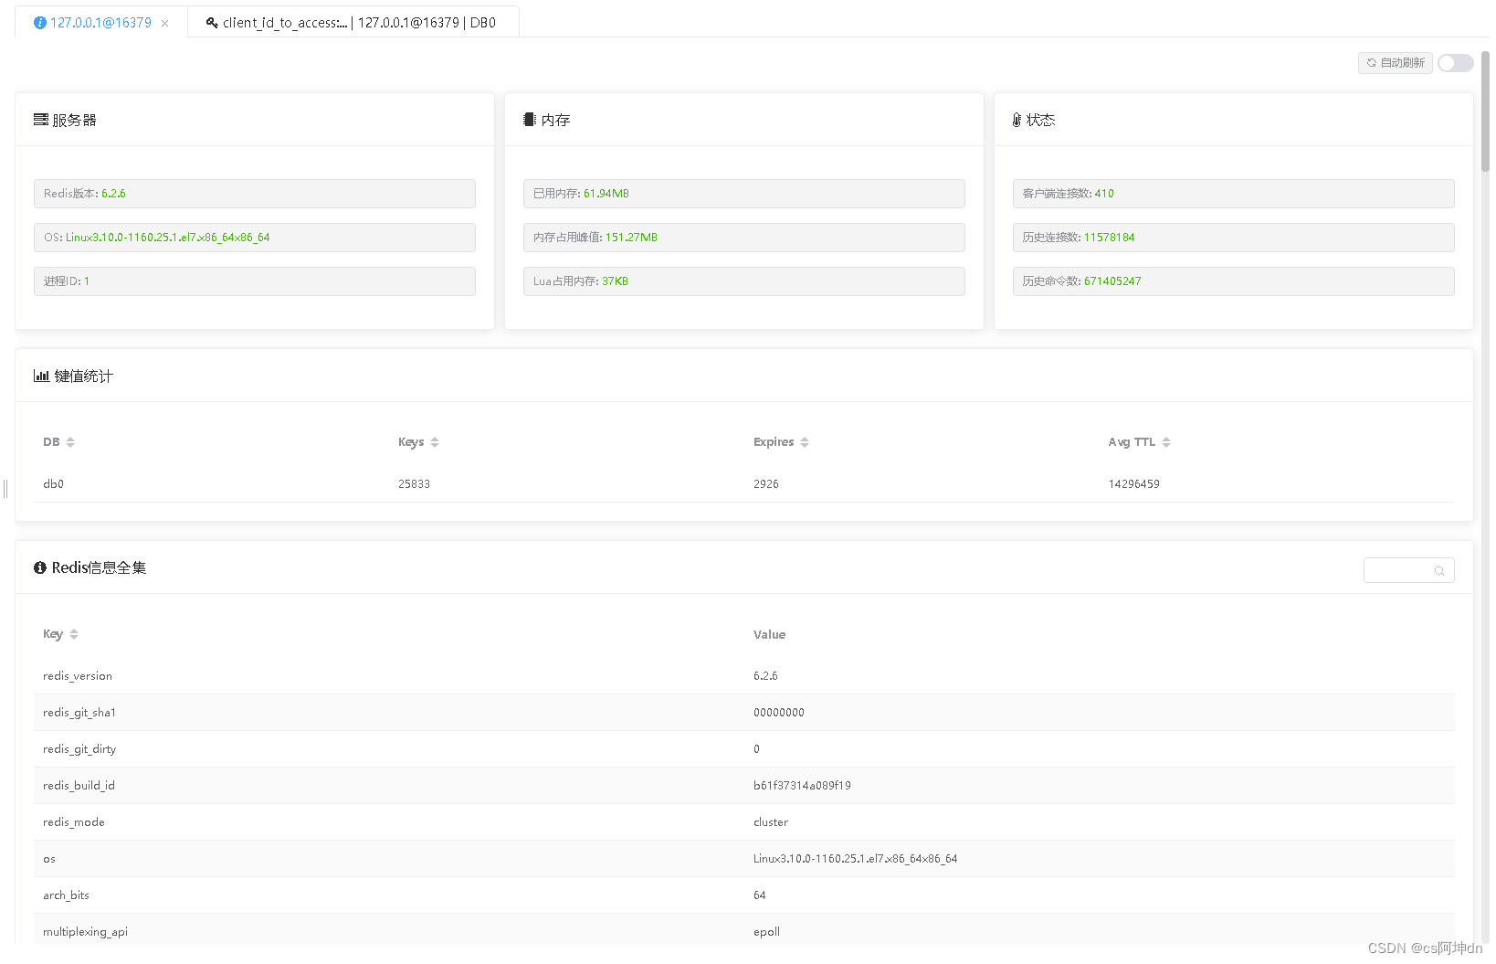Click the 14296459 avg TTL cell
Screen dimensions: 1496x964
point(1134,484)
